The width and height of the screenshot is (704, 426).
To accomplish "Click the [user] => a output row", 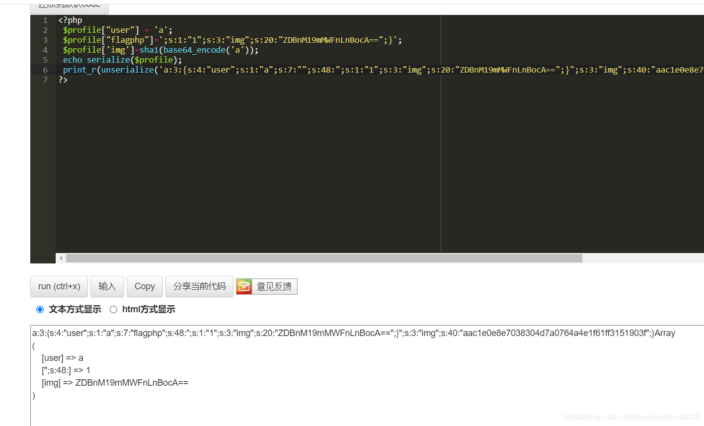I will click(63, 358).
